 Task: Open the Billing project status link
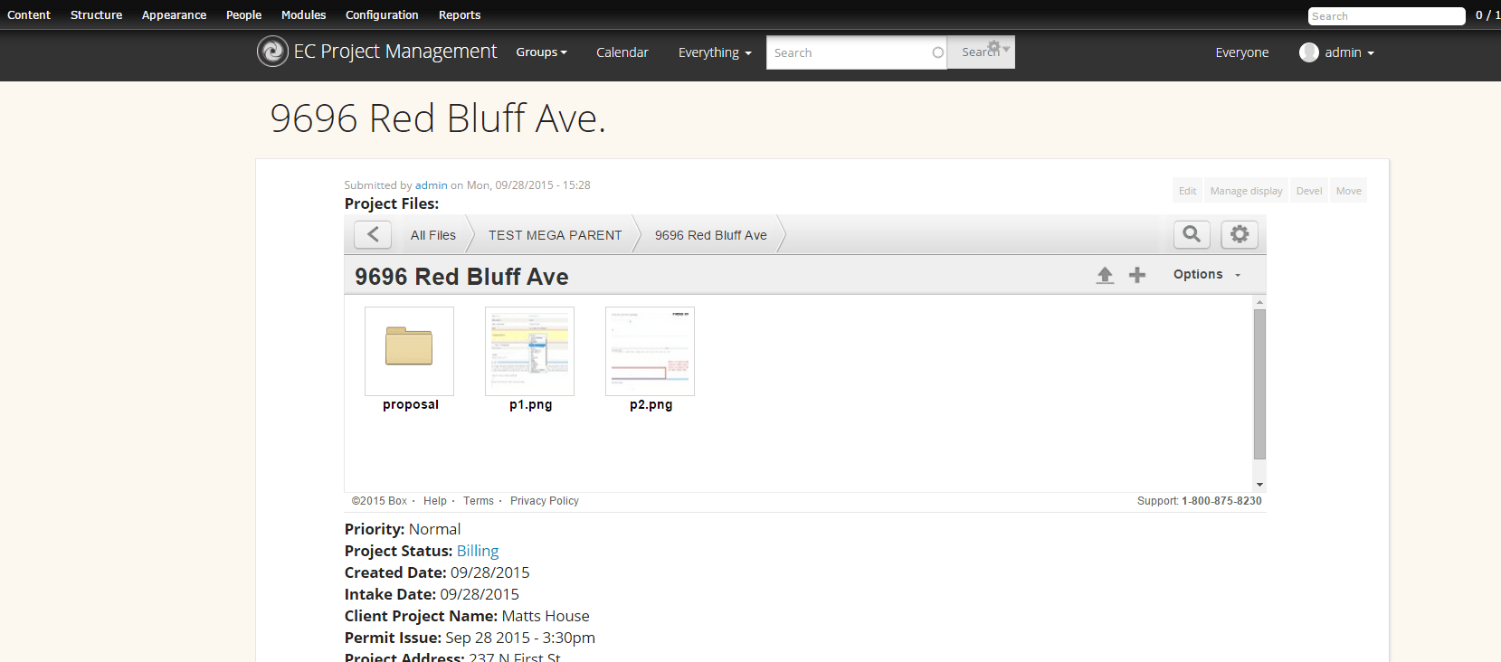point(478,551)
